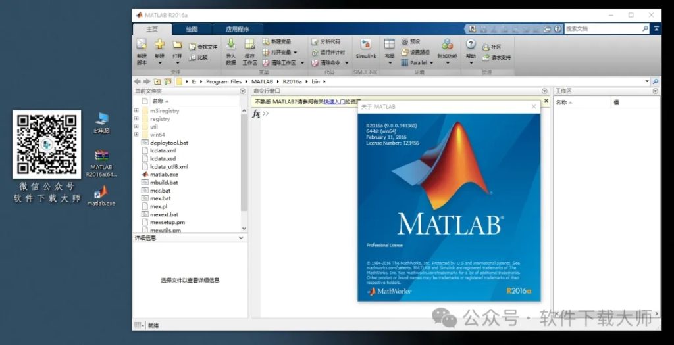Click Request Support (请求支持)
This screenshot has height=345, width=674.
click(x=496, y=58)
